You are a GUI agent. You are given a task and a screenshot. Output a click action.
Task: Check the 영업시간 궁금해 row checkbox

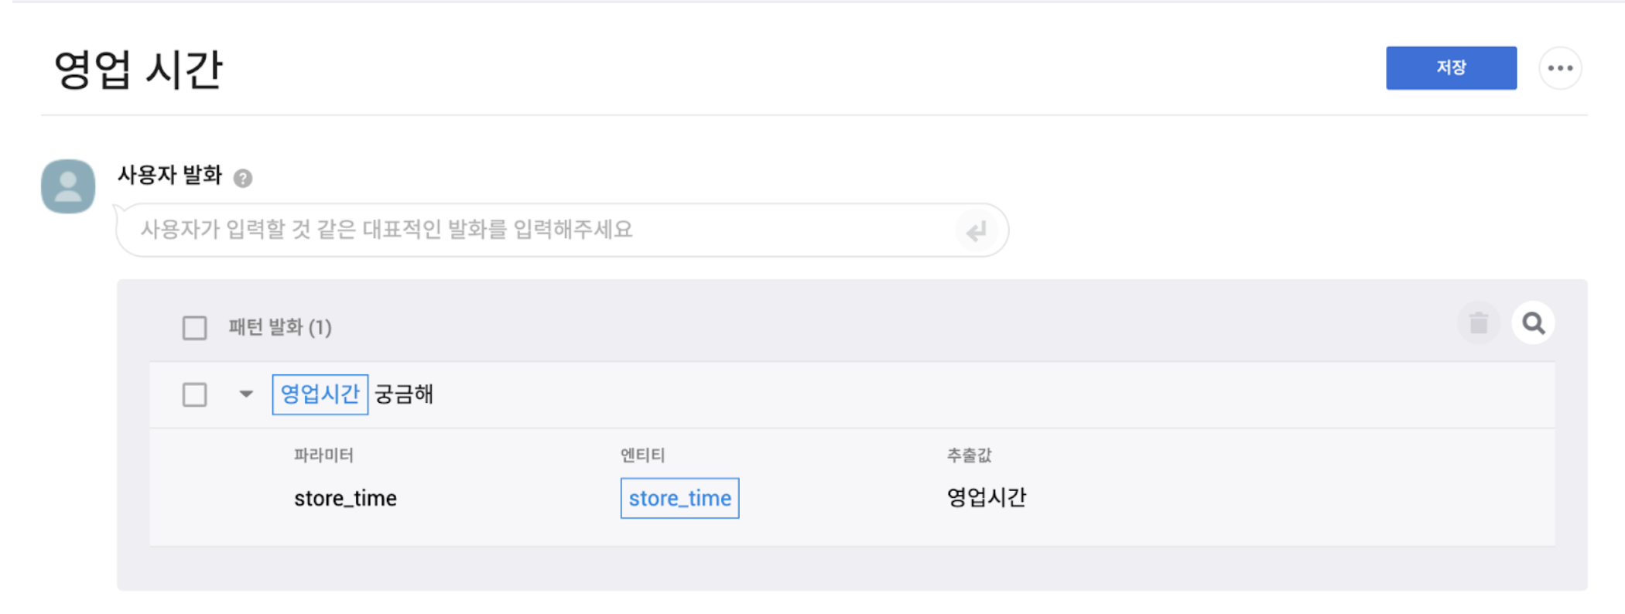(x=195, y=395)
